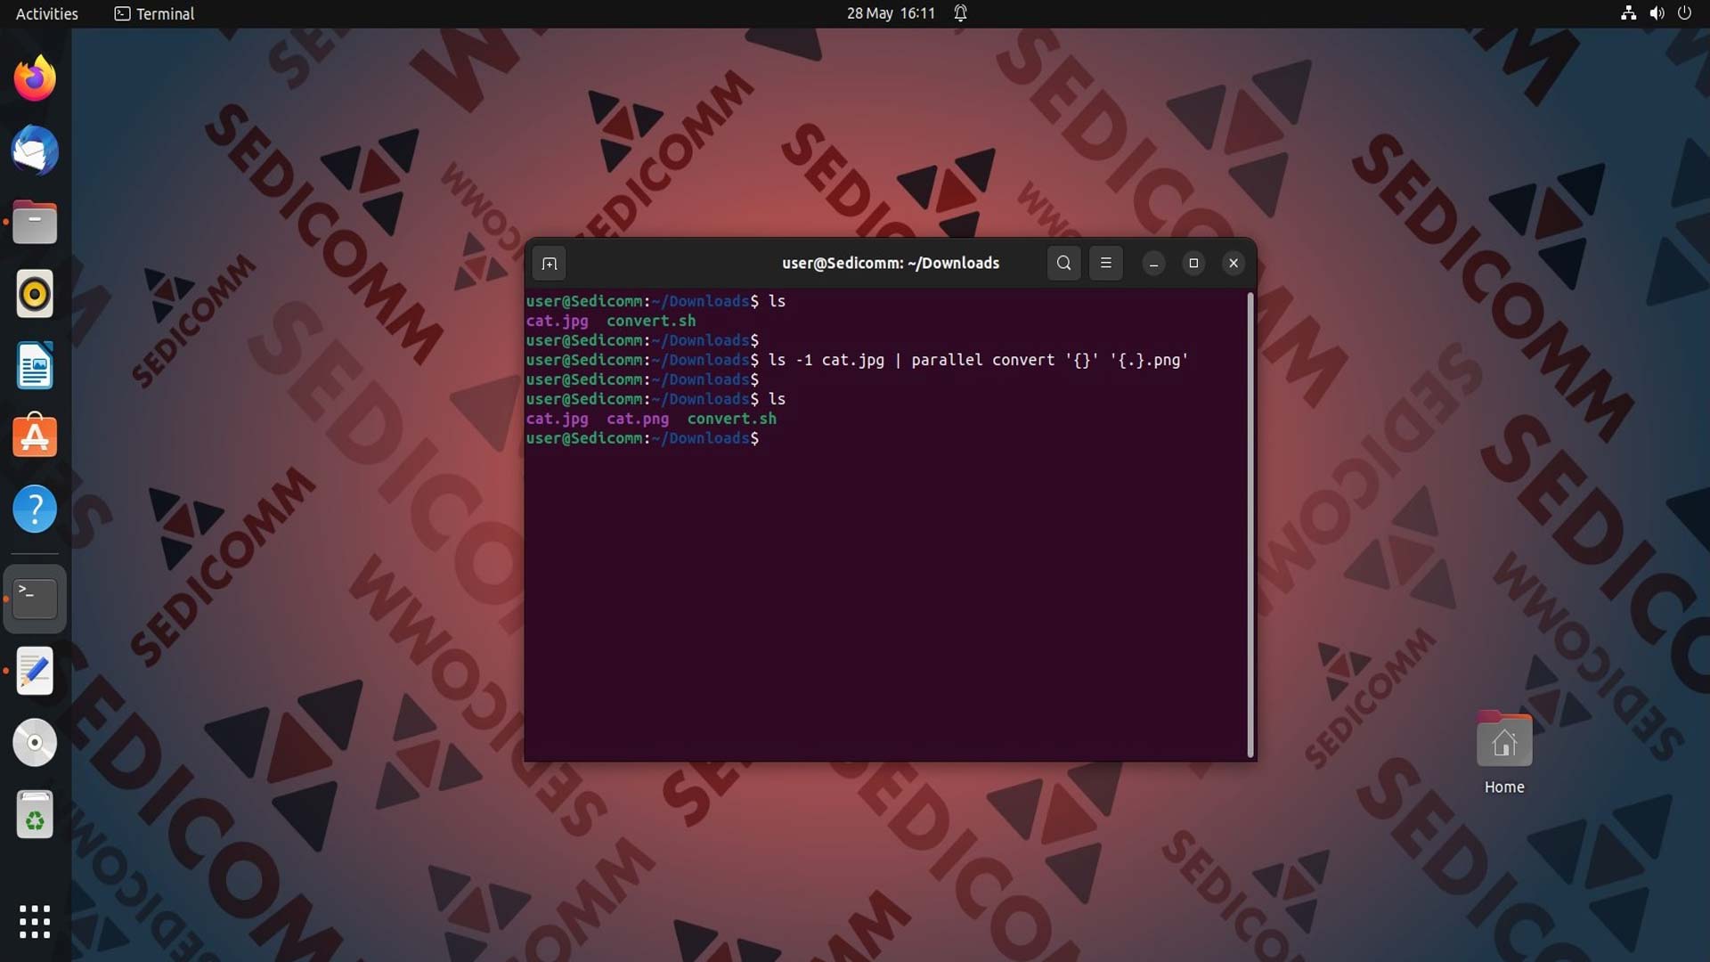Select the Terminal icon in the dock
Image resolution: width=1710 pixels, height=962 pixels.
click(x=35, y=599)
